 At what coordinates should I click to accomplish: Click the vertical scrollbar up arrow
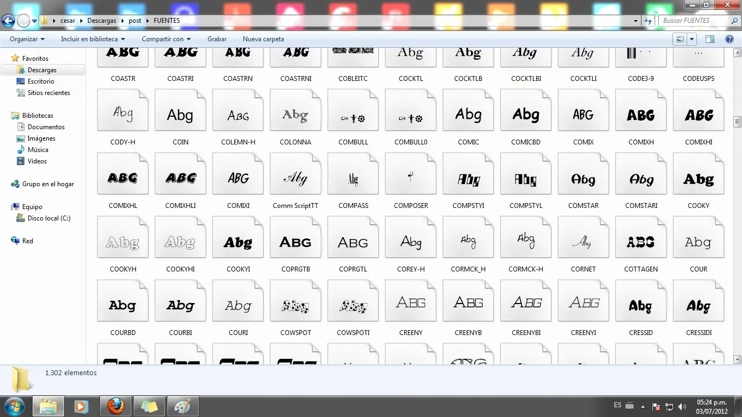point(737,53)
